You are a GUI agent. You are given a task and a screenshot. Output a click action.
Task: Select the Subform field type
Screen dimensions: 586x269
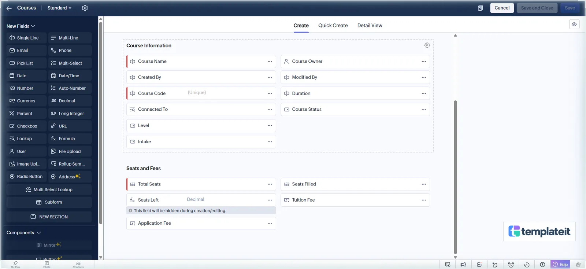[x=49, y=202]
